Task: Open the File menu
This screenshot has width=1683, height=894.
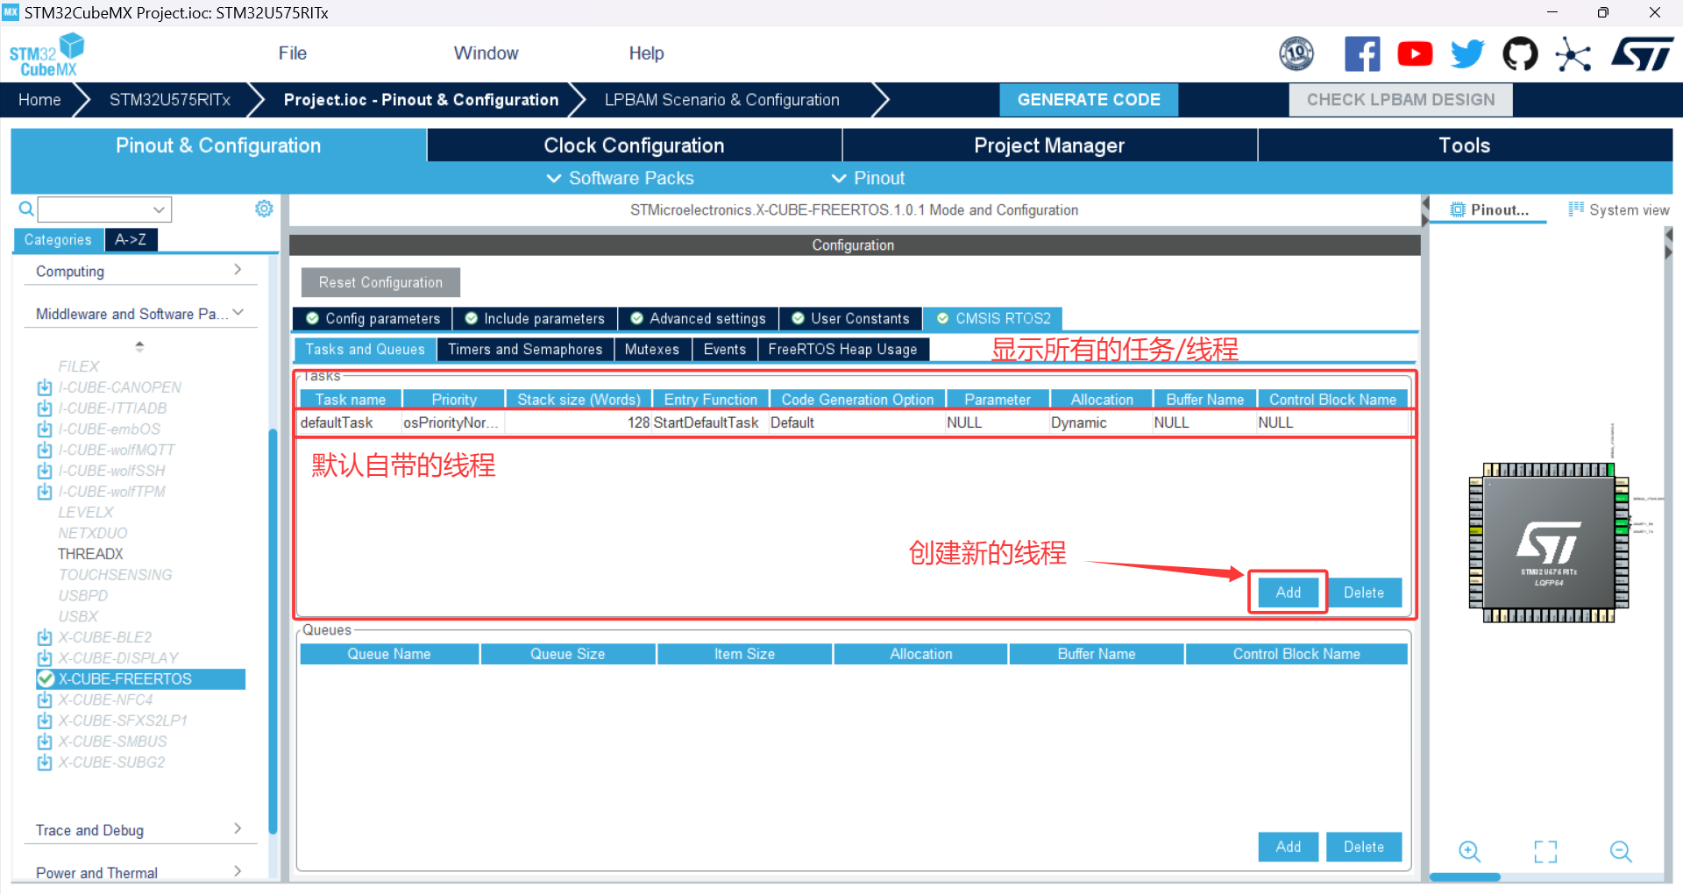Action: 293,53
